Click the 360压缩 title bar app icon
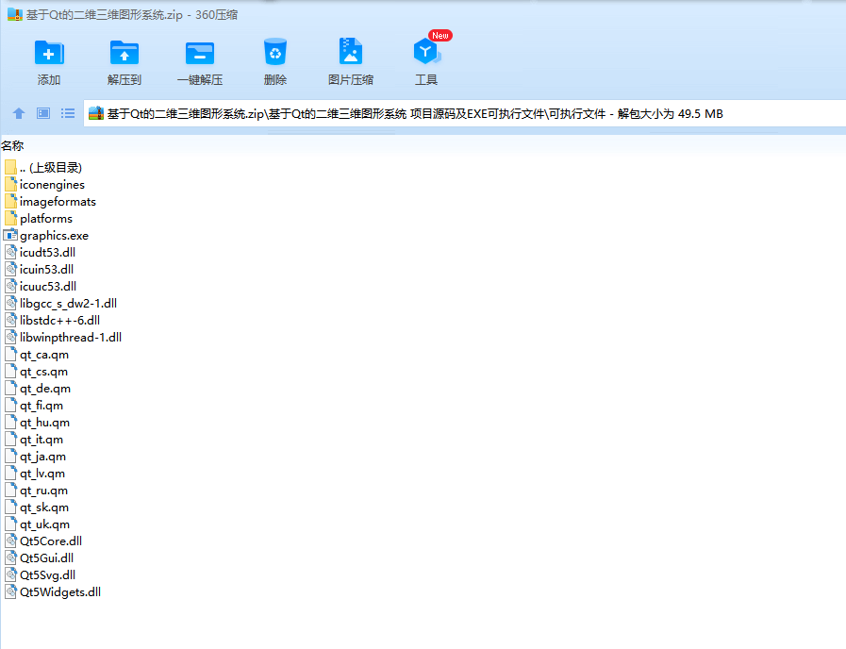This screenshot has width=846, height=649. (14, 14)
